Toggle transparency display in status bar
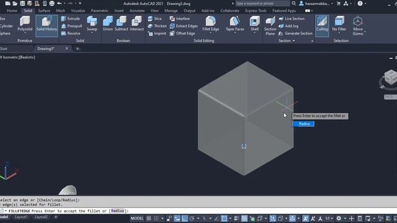 pos(244,218)
